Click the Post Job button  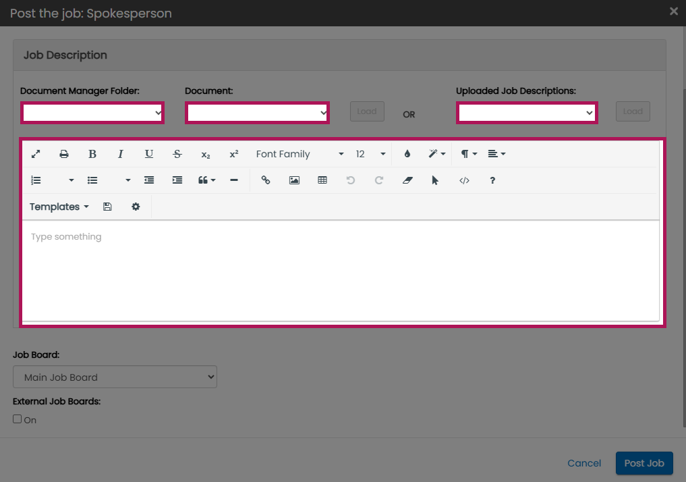coord(644,463)
